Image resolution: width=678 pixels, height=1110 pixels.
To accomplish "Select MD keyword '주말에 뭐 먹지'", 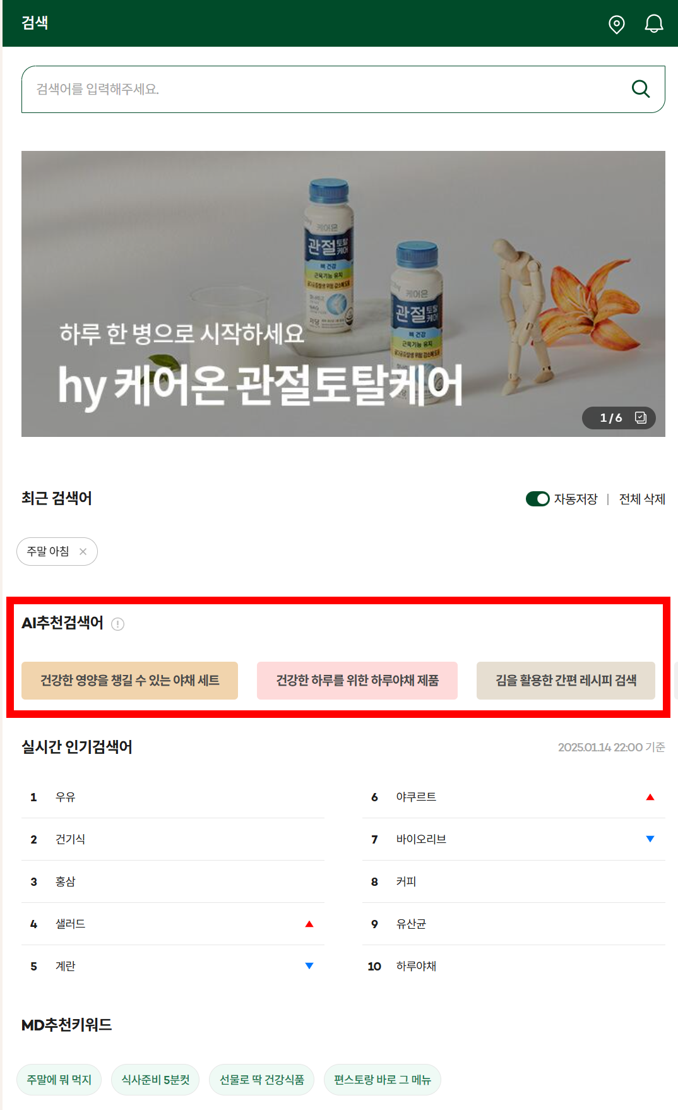I will pos(59,1080).
